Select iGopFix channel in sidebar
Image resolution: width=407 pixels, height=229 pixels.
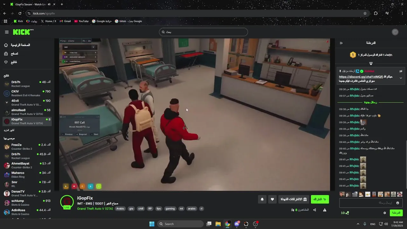[x=27, y=121]
